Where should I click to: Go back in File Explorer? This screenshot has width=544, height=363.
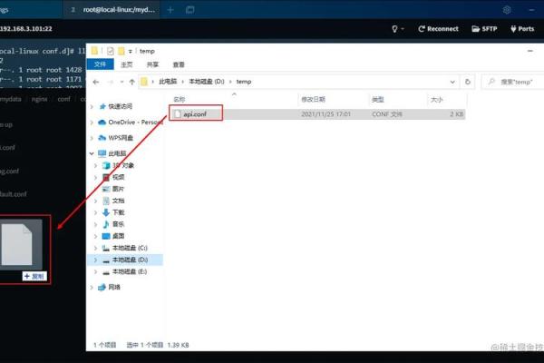[96, 82]
